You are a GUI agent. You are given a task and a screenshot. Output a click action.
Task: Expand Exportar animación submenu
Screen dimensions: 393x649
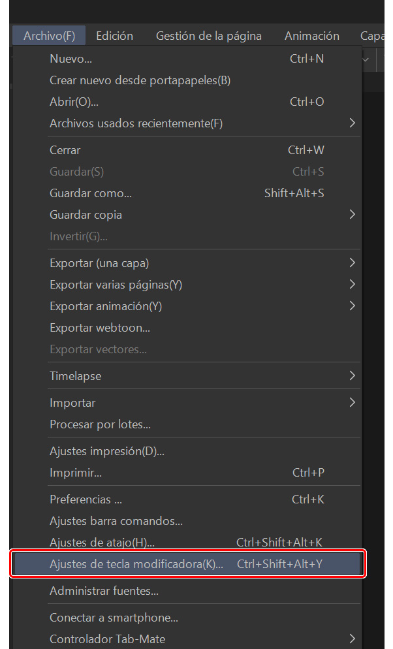pos(106,306)
